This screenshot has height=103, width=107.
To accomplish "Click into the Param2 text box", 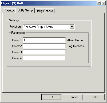I will (44, 46).
